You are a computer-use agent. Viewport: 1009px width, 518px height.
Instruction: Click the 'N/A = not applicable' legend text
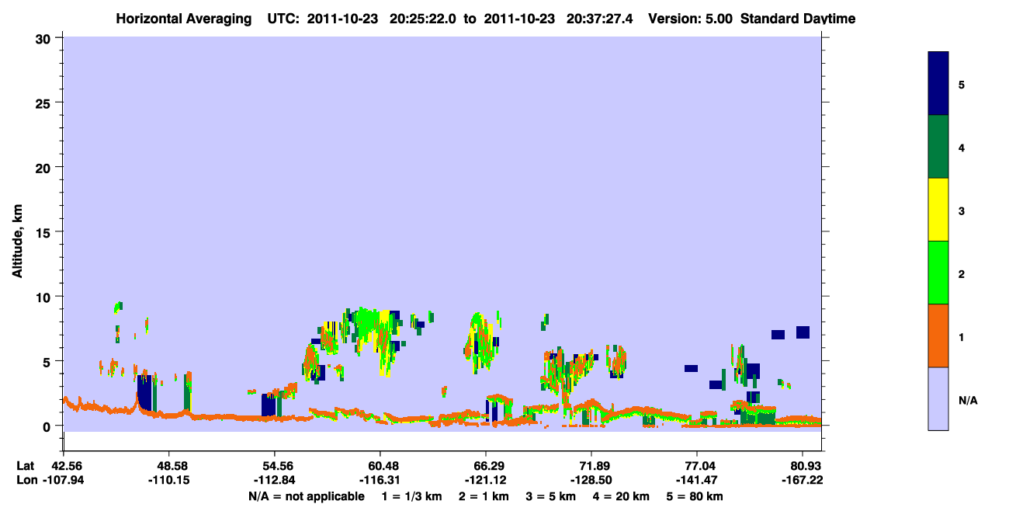[307, 496]
